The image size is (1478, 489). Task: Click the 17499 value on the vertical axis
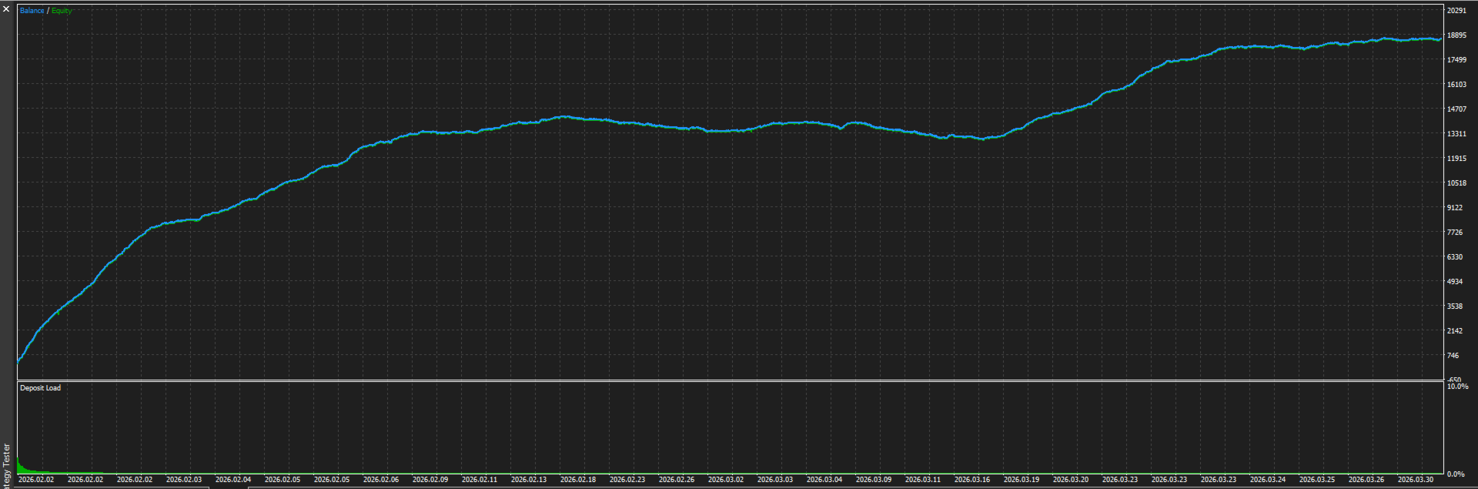point(1456,60)
